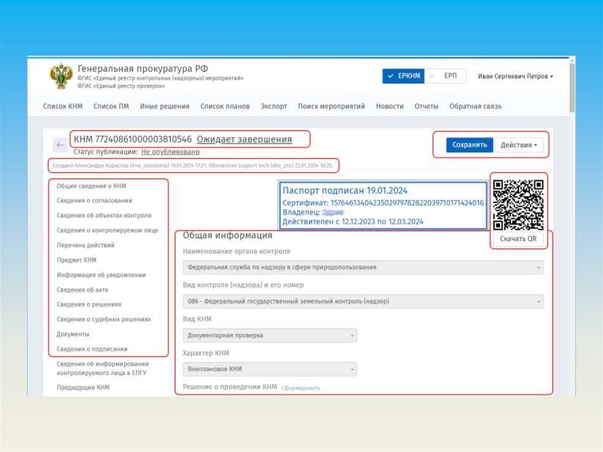
Task: Jump to Перечень действий section
Action: click(85, 245)
